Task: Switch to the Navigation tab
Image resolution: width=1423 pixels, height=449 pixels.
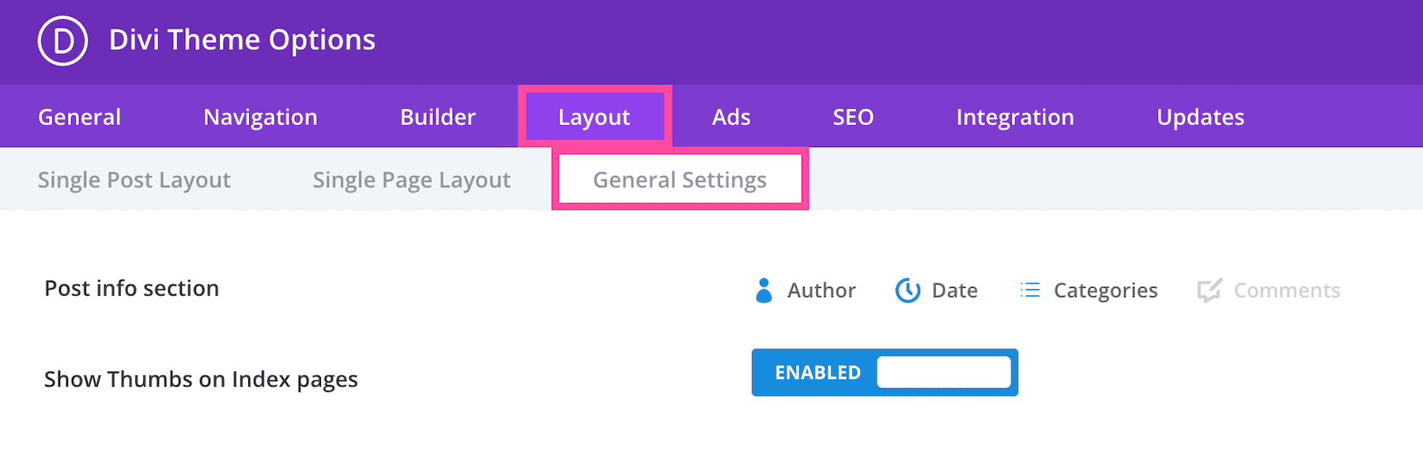Action: tap(260, 117)
